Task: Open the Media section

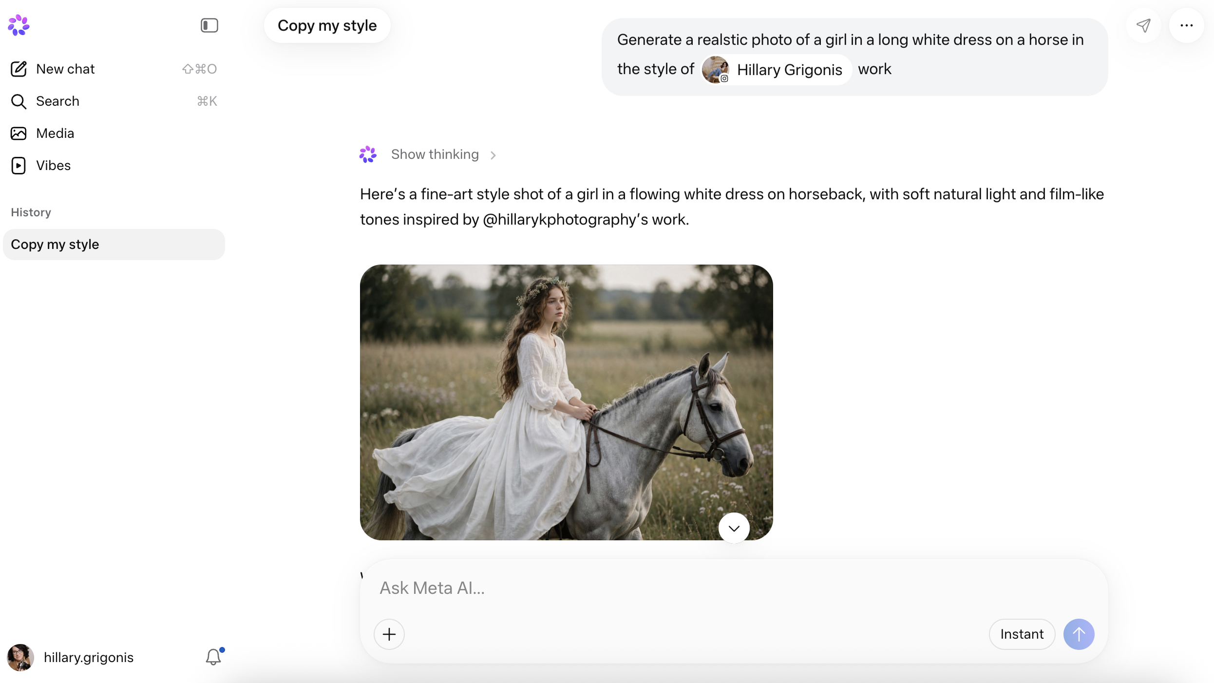Action: click(114, 133)
